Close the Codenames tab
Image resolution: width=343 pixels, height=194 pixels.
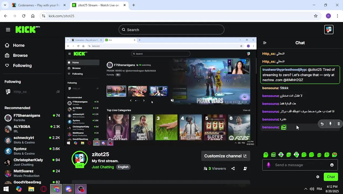[64, 5]
